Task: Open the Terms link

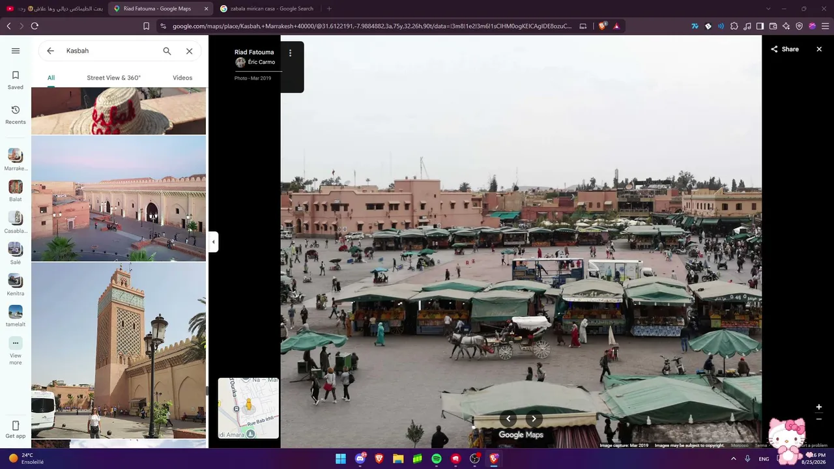Action: (761, 446)
